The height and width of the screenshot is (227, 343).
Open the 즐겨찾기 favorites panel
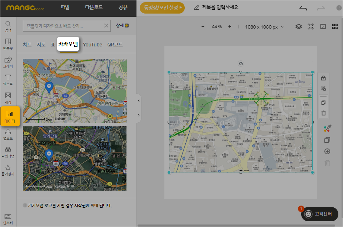tap(8, 170)
